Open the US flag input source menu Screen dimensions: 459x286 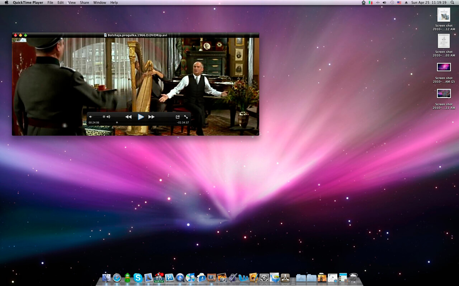click(x=399, y=3)
